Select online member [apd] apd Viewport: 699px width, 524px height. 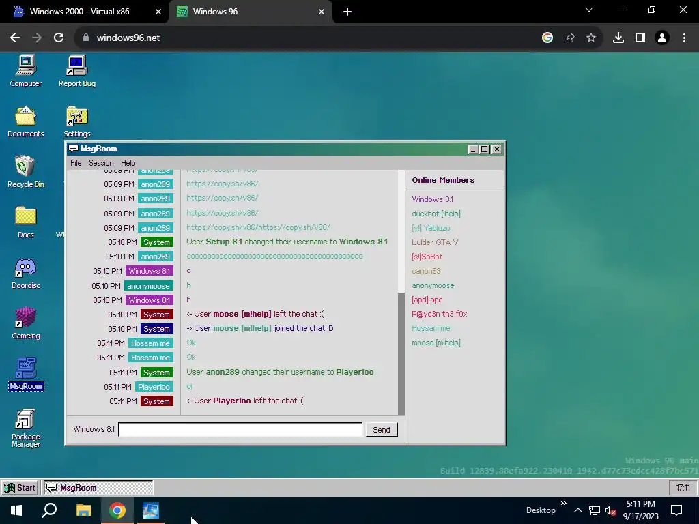427,300
